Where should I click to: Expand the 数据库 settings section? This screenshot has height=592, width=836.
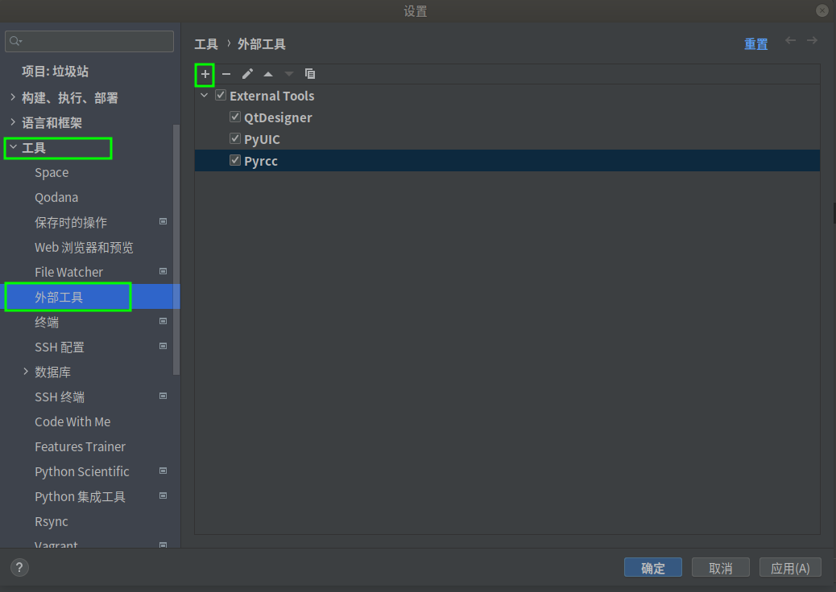click(x=26, y=372)
